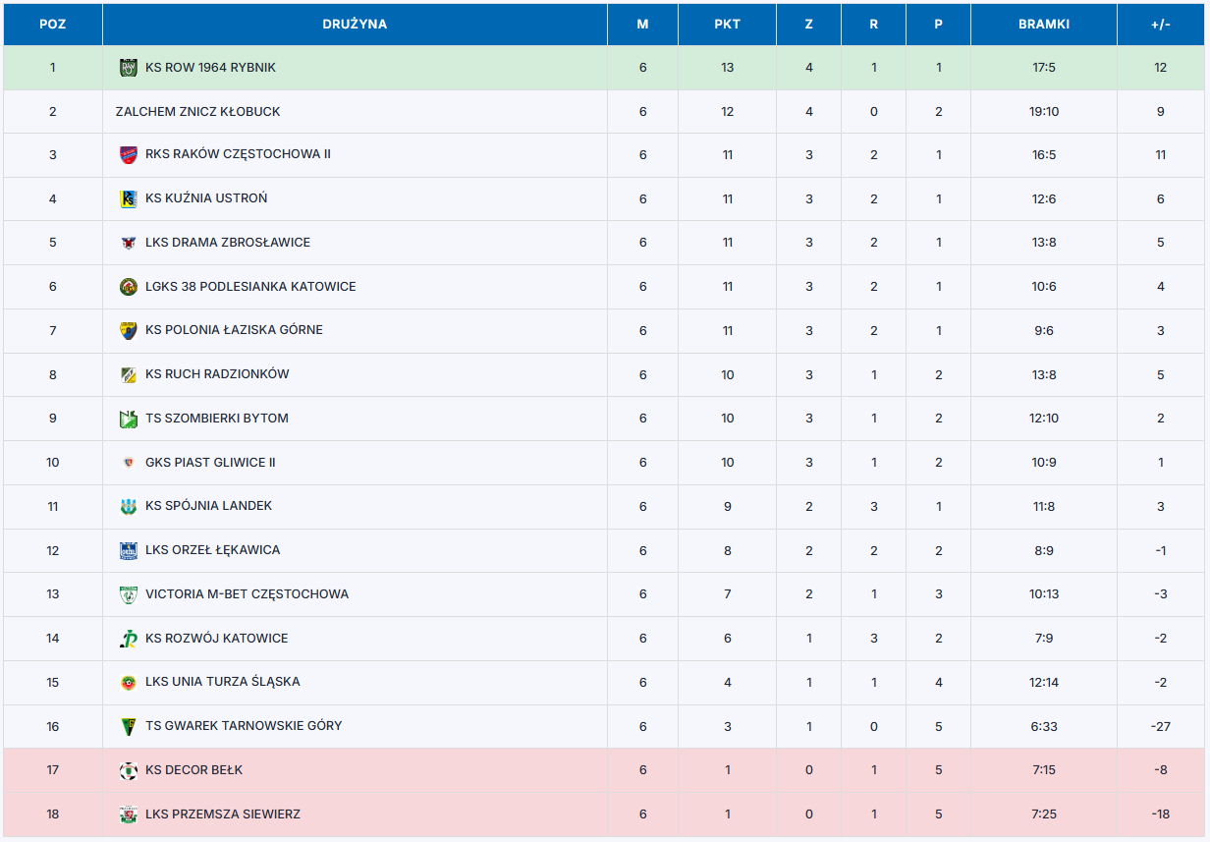Click the KS Decor Bełk football logo

tap(128, 770)
